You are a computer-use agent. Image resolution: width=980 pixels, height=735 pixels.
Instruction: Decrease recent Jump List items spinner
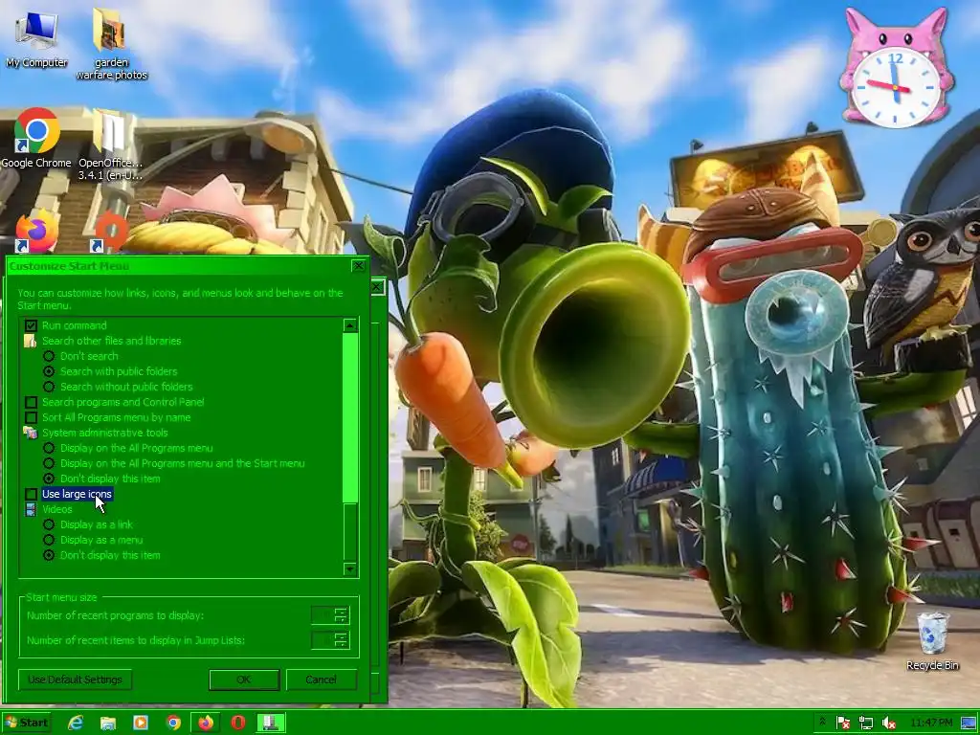[x=342, y=644]
